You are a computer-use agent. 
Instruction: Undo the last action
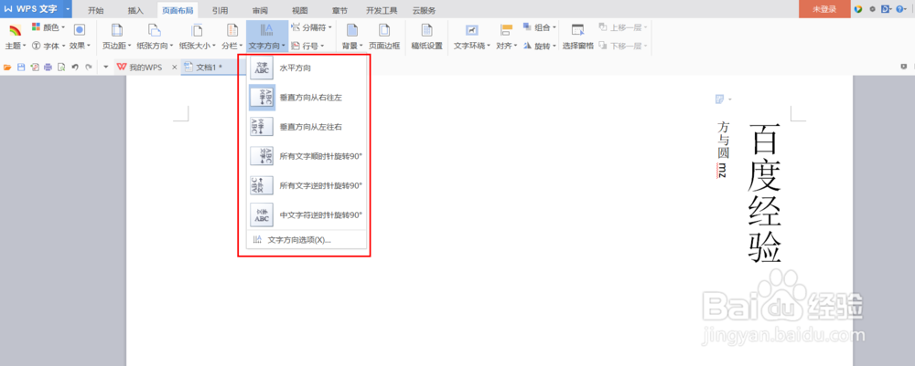point(75,68)
